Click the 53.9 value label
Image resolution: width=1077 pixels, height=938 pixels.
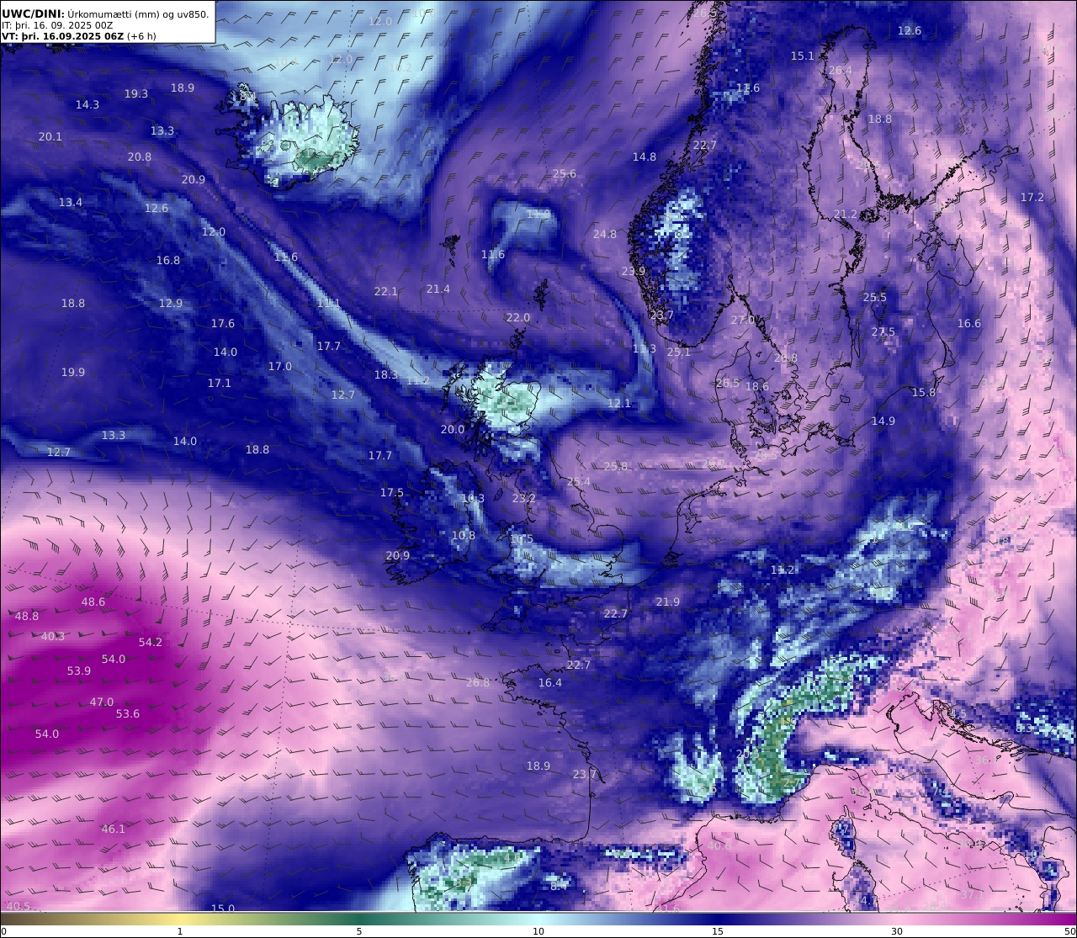click(x=79, y=670)
